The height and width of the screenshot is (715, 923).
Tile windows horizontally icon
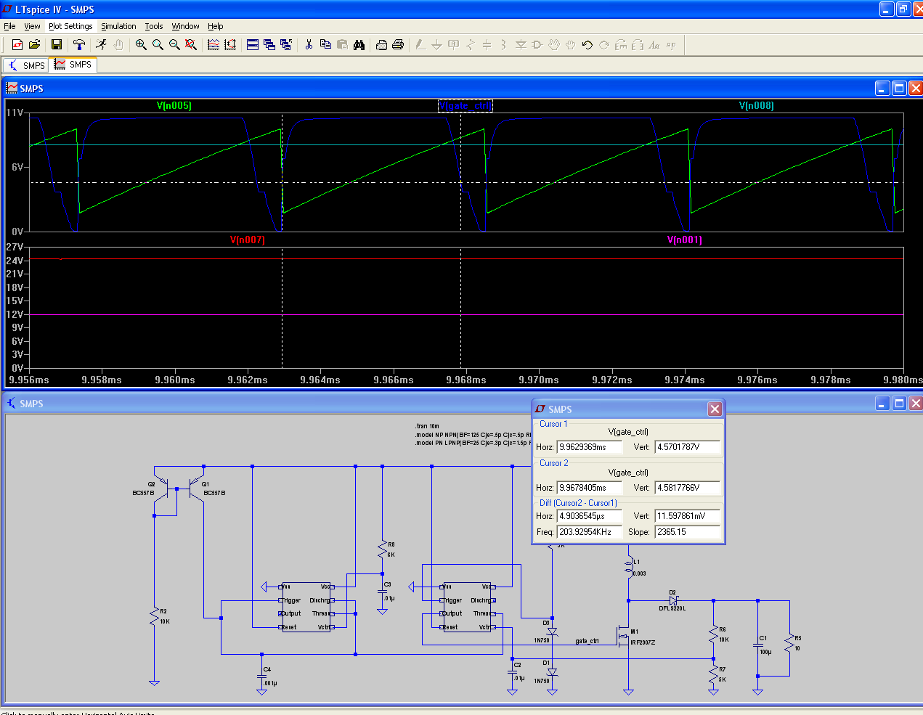(x=253, y=45)
